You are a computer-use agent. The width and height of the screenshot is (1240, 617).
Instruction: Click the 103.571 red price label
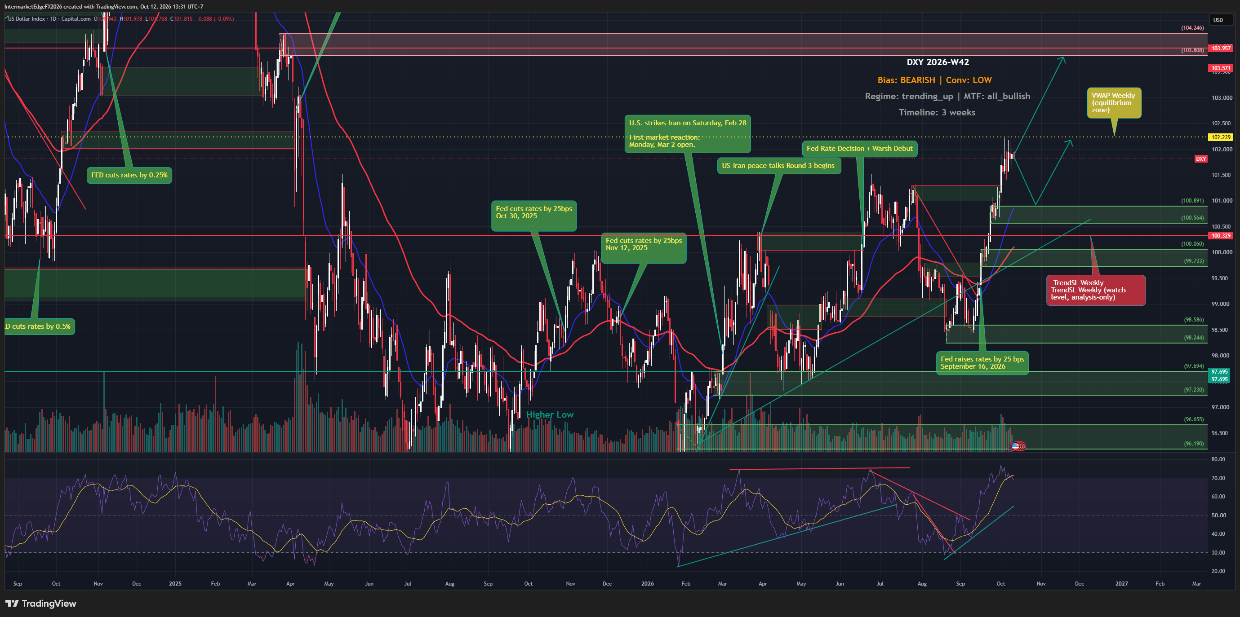(1221, 68)
